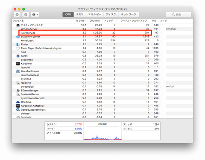Click the プロセス count 246
The width and height of the screenshot is (205, 160).
[157, 129]
